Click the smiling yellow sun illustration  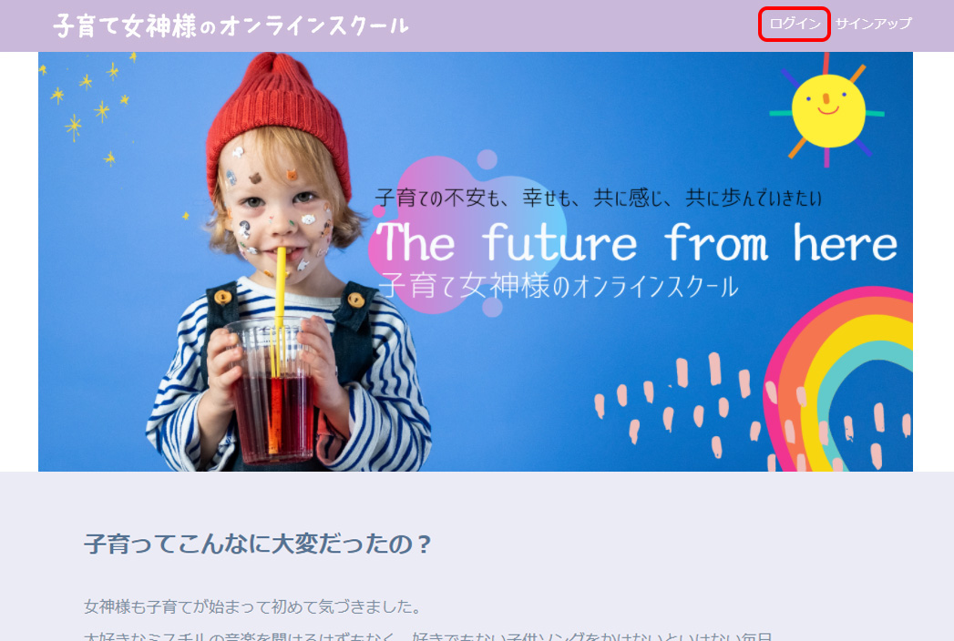click(x=827, y=111)
